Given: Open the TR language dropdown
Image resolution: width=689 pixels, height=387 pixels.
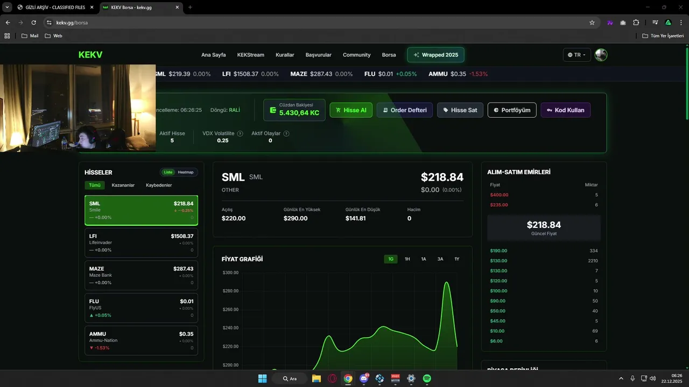Looking at the screenshot, I should tap(577, 55).
